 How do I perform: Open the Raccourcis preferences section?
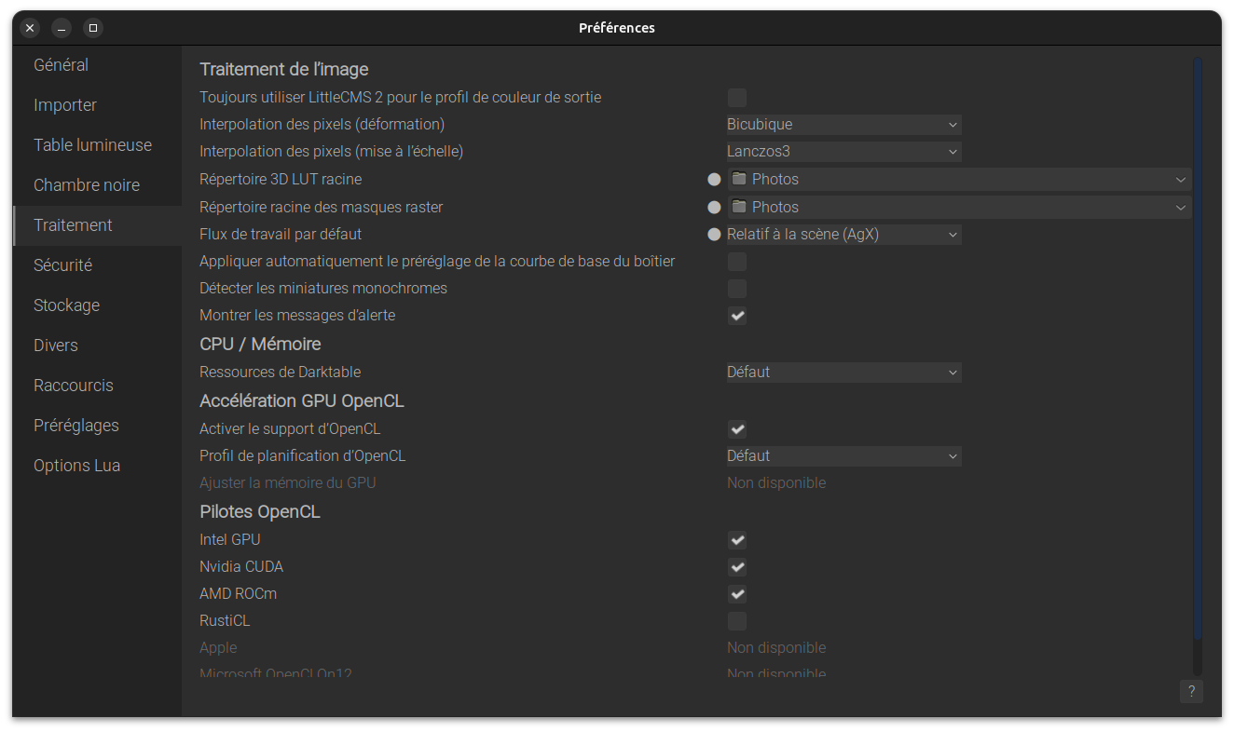pos(74,386)
